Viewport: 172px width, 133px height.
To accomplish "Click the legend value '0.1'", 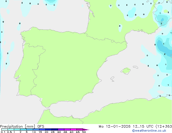I will point(3,132).
